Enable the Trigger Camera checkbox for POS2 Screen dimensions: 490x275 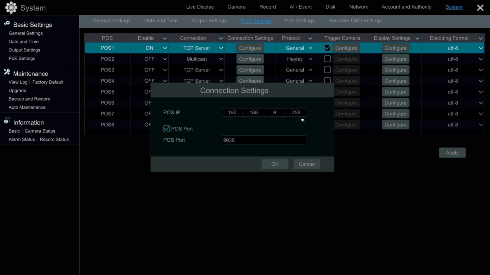[x=327, y=59]
